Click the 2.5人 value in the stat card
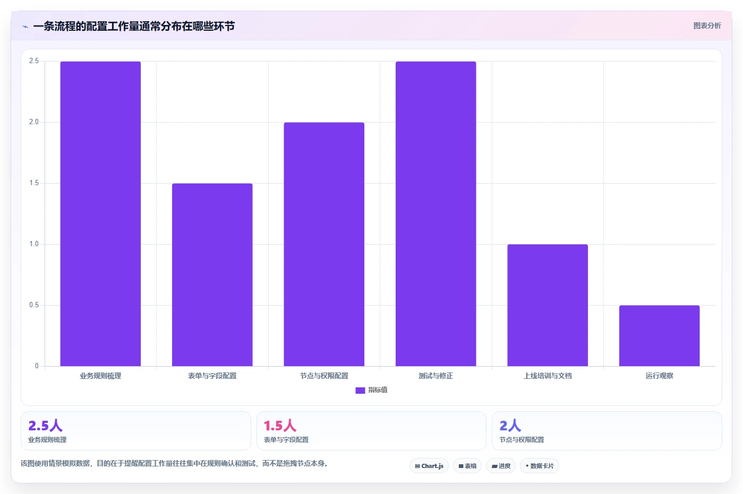 46,426
